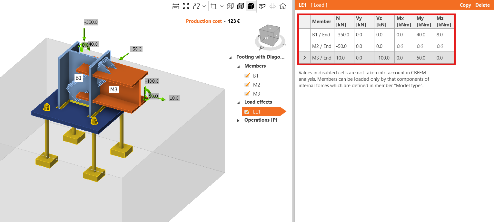Expand the Operations [P] node
Viewport: 494px width, 222px height.
pyautogui.click(x=238, y=120)
